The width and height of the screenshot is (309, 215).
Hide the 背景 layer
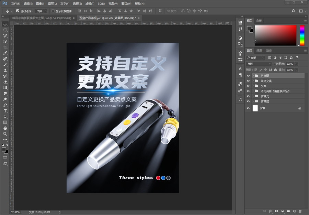(x=248, y=108)
